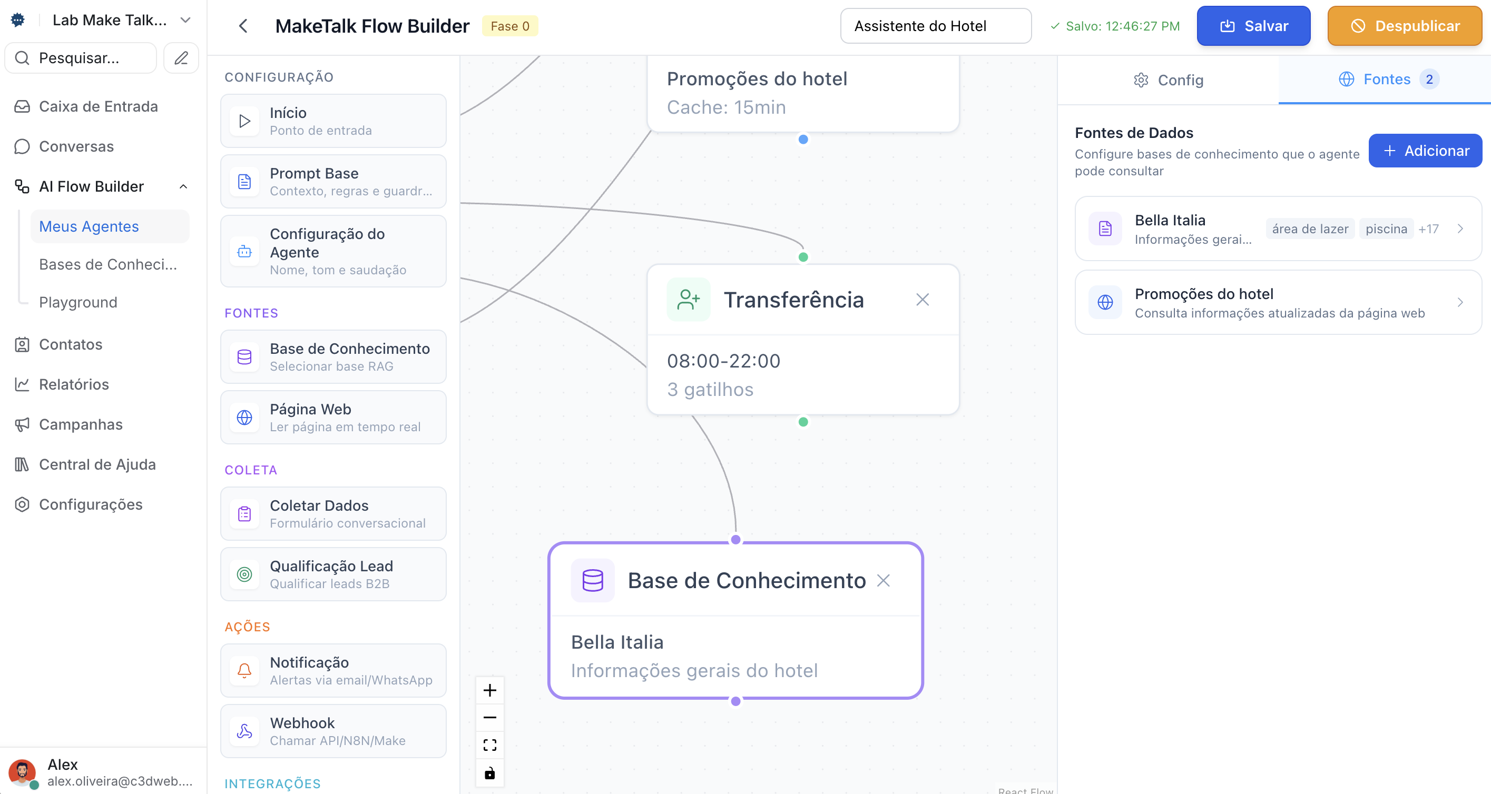Click the compose edit pencil icon

click(181, 58)
